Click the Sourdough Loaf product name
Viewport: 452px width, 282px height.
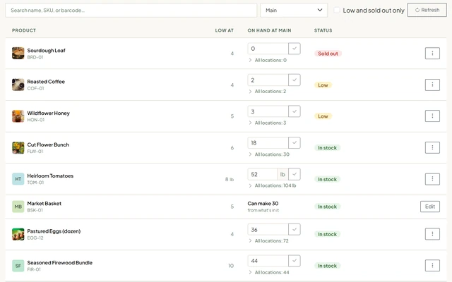coord(46,50)
